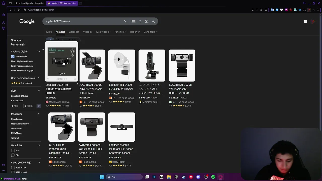The height and width of the screenshot is (181, 322).
Task: Take a snapshot with the capture icon
Action: point(257,10)
